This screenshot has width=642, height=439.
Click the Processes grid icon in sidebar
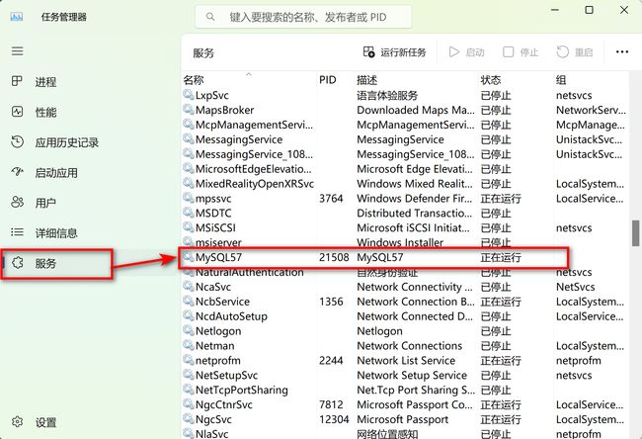tap(17, 81)
